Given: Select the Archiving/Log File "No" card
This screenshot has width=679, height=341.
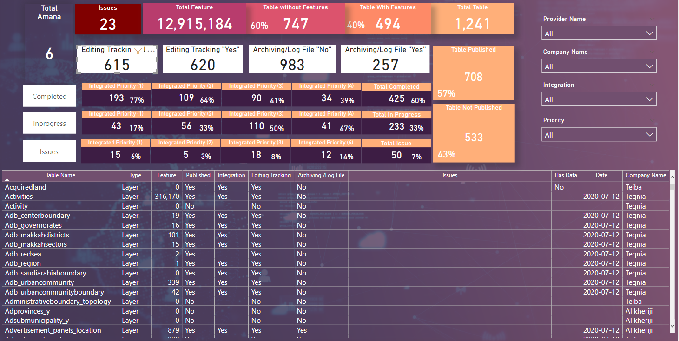Looking at the screenshot, I should (x=292, y=59).
